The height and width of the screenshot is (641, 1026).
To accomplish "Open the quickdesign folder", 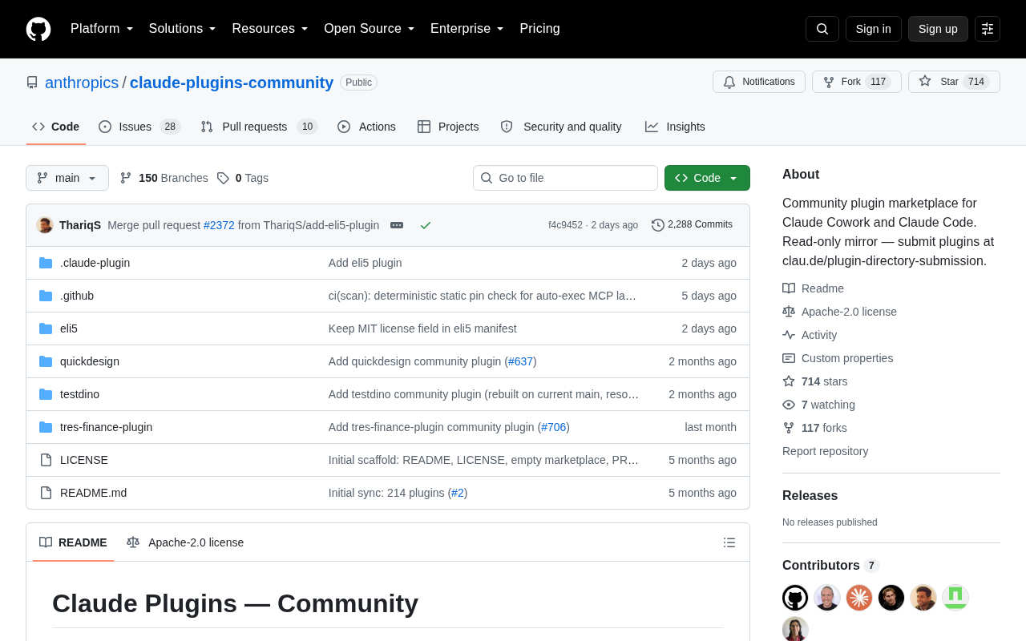I will pos(90,361).
